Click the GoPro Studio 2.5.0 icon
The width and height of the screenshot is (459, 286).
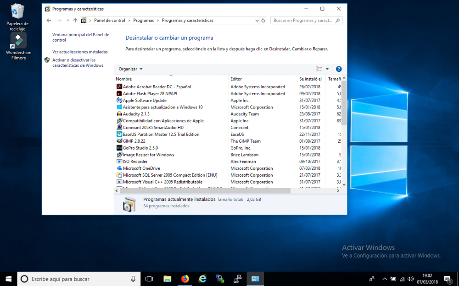click(119, 148)
